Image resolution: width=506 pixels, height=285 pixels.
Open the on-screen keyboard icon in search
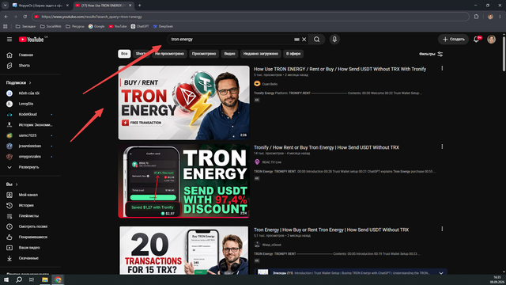pos(296,40)
